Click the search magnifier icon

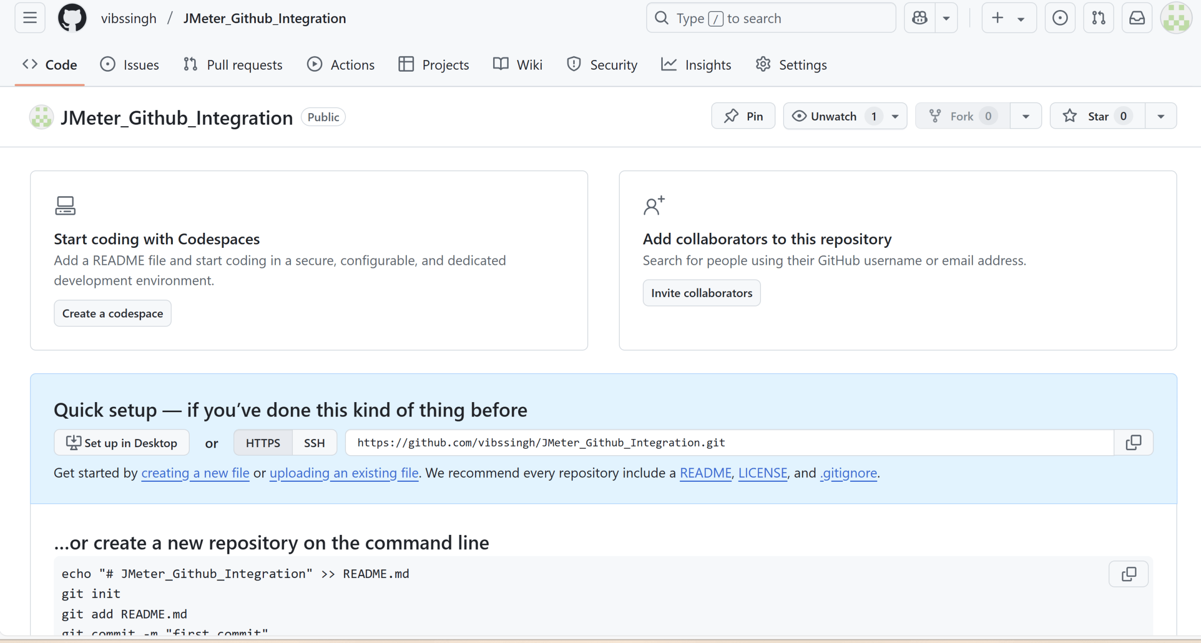[662, 18]
